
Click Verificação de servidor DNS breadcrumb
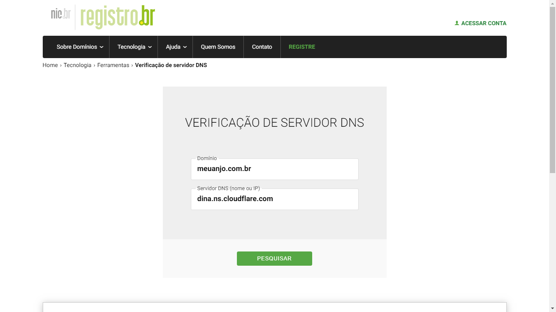tap(171, 65)
